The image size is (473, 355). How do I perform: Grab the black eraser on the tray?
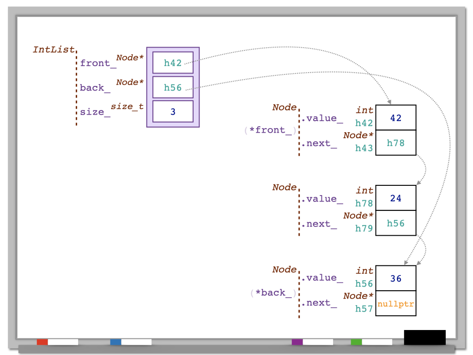click(x=424, y=337)
